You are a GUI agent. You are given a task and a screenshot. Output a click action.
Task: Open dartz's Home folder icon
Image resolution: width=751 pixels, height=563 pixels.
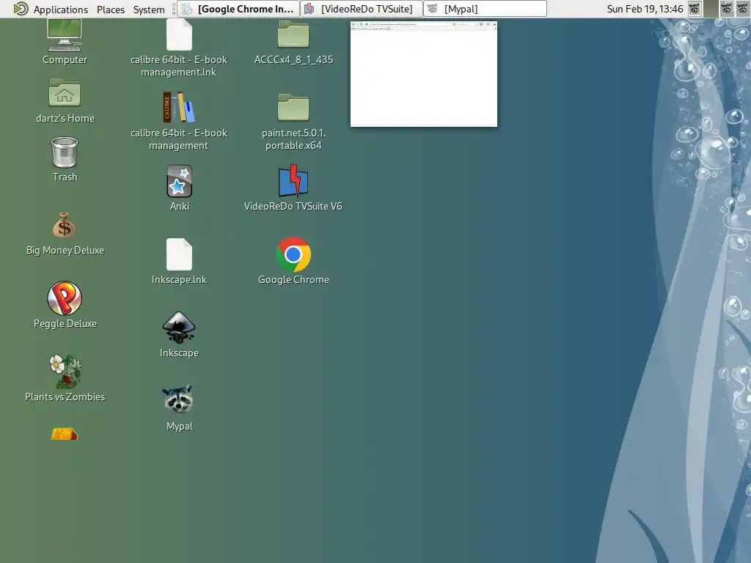(x=65, y=92)
